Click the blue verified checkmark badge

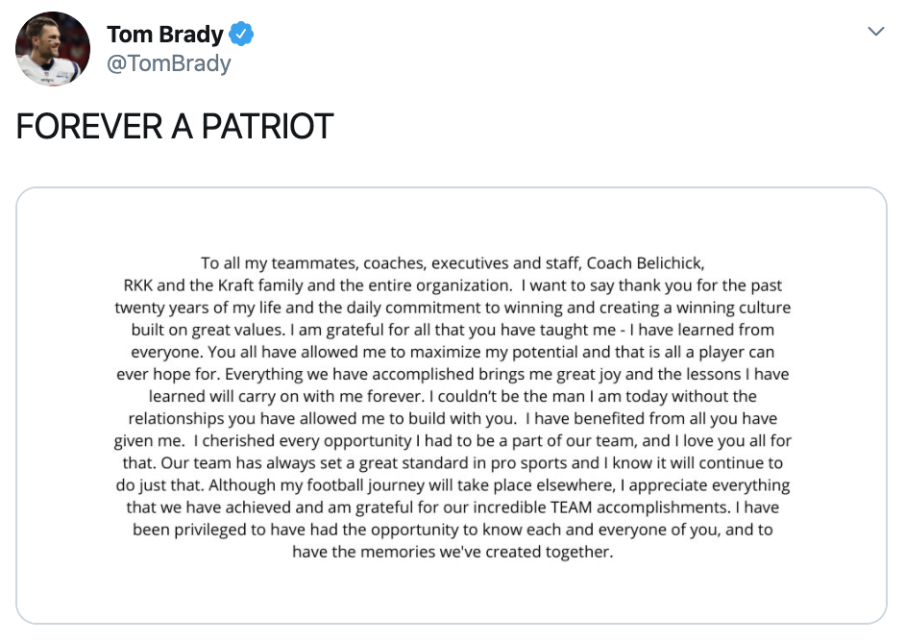coord(241,36)
